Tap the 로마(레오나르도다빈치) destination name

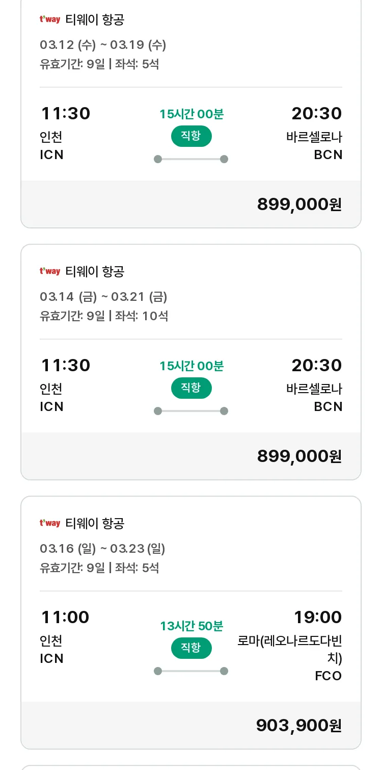(290, 649)
